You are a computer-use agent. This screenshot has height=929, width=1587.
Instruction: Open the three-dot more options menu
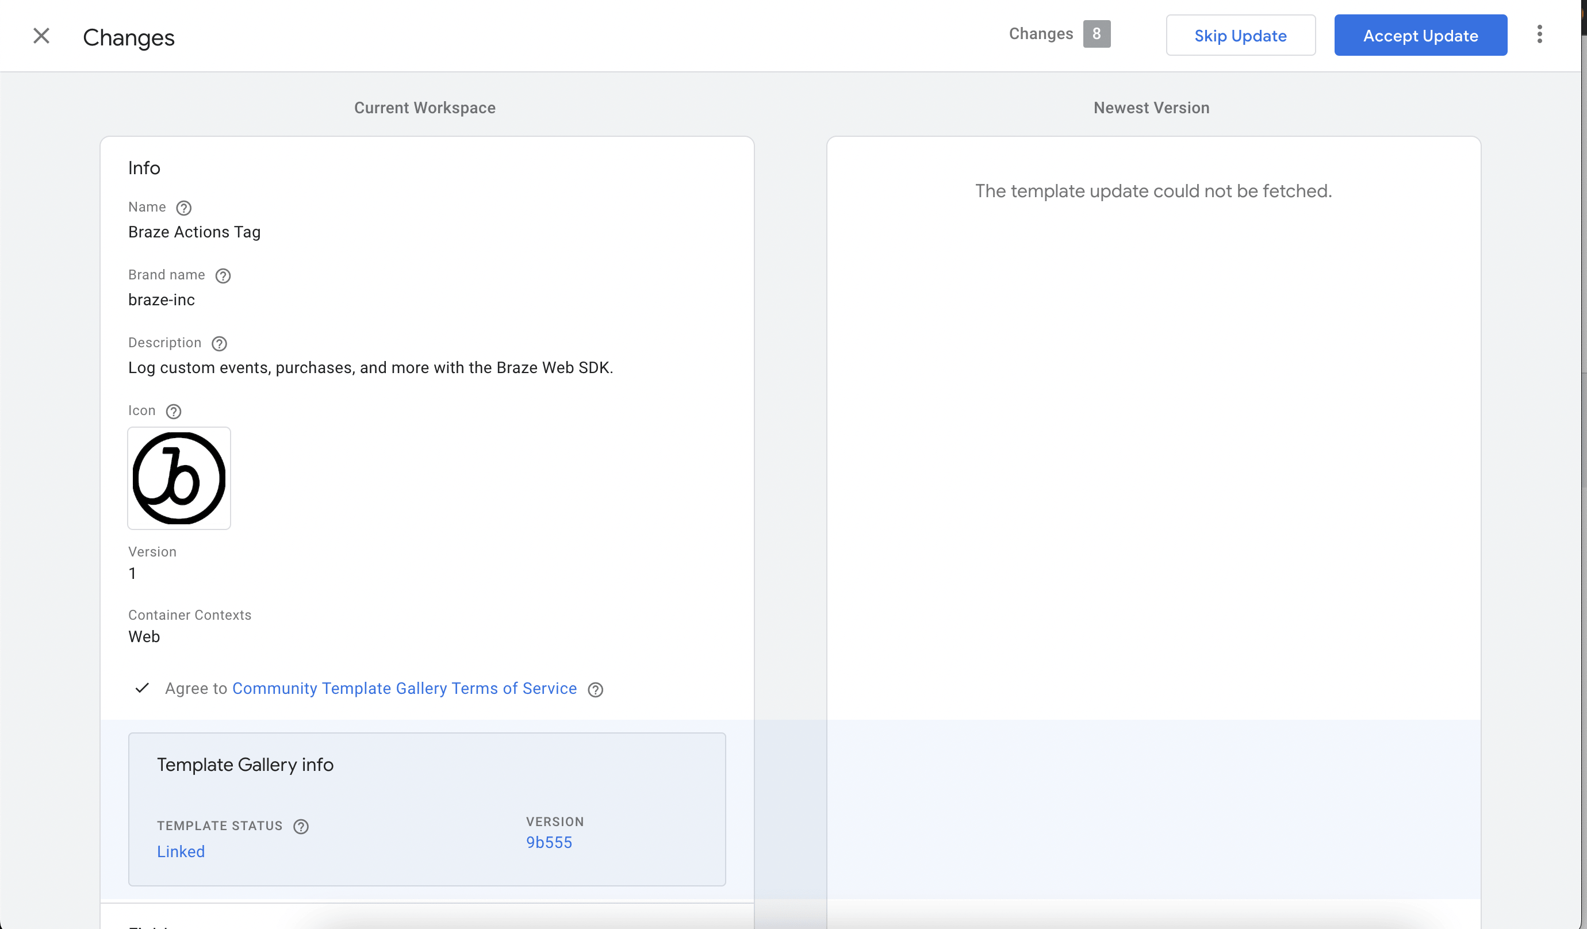tap(1539, 34)
